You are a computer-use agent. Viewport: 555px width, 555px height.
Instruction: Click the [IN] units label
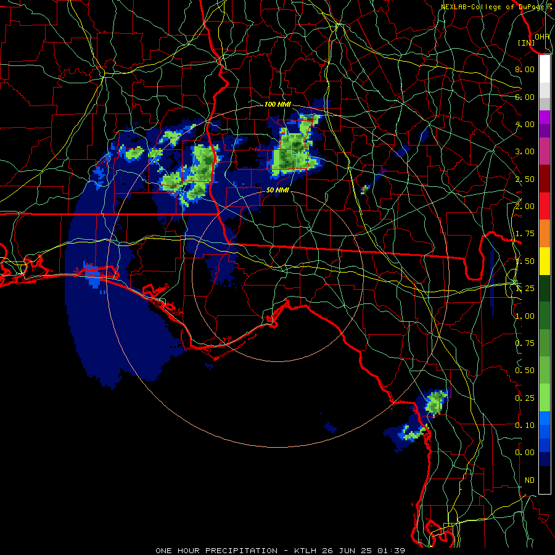[527, 43]
